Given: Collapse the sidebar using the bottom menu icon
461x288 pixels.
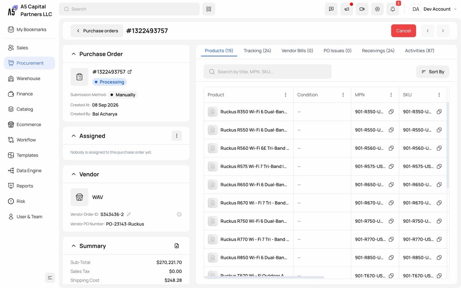Looking at the screenshot, I should [x=50, y=278].
